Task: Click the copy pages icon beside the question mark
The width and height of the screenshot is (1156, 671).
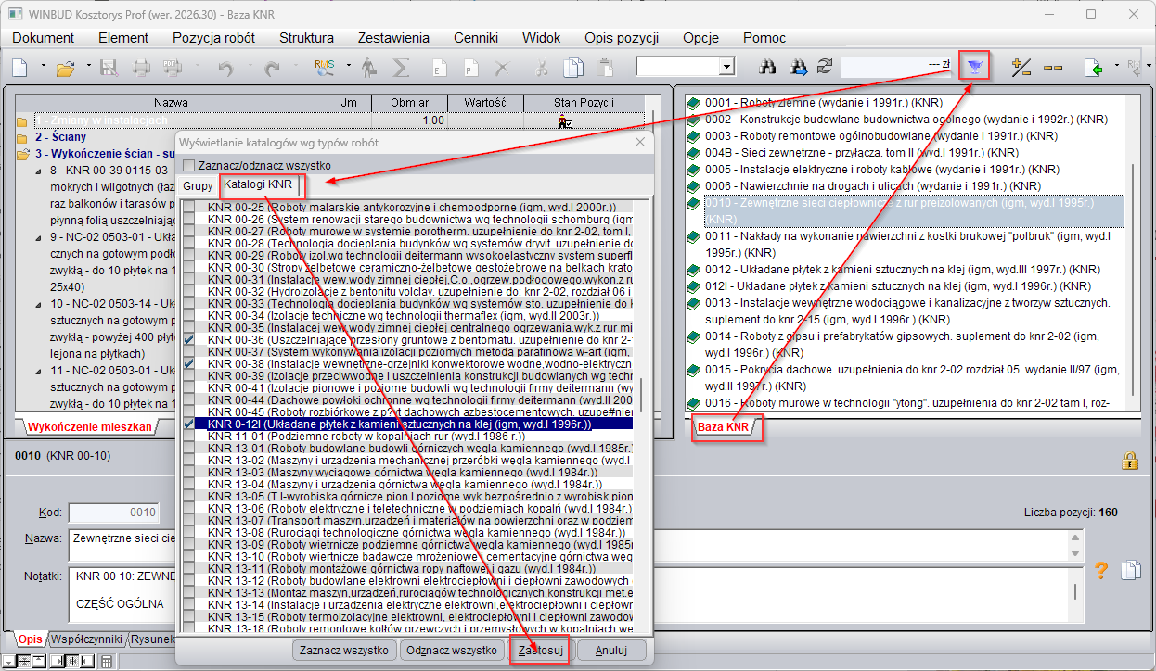Action: click(x=1130, y=571)
